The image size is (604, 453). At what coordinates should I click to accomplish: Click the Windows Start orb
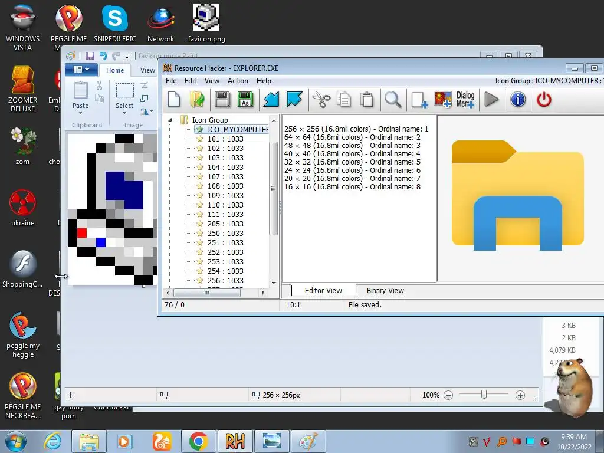pyautogui.click(x=16, y=441)
